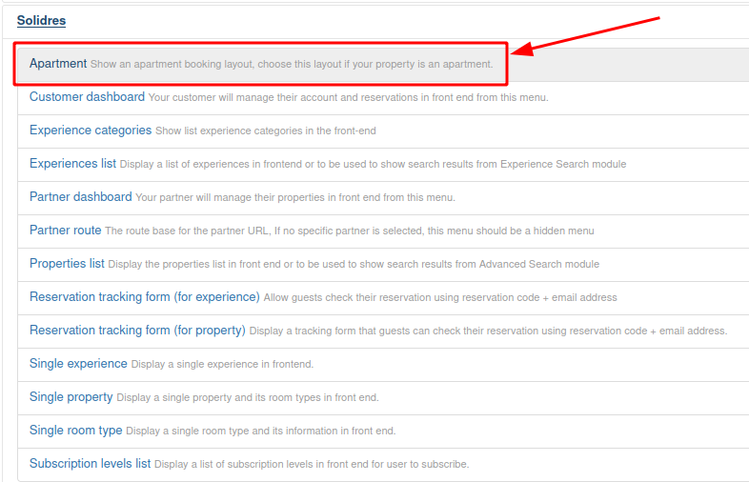Select the Experiences list menu type

pos(72,164)
